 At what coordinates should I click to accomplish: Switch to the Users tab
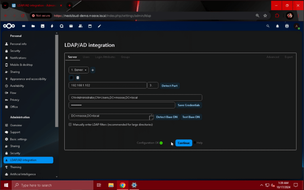point(86,57)
